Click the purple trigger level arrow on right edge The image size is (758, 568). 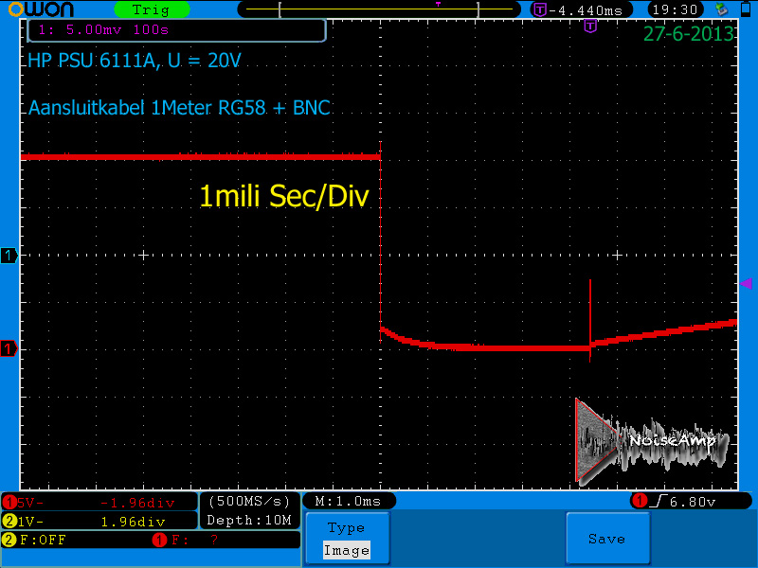coord(747,283)
